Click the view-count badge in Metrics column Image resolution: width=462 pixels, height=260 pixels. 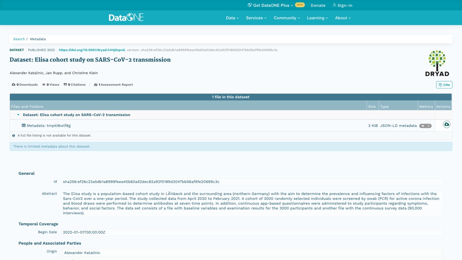click(425, 126)
